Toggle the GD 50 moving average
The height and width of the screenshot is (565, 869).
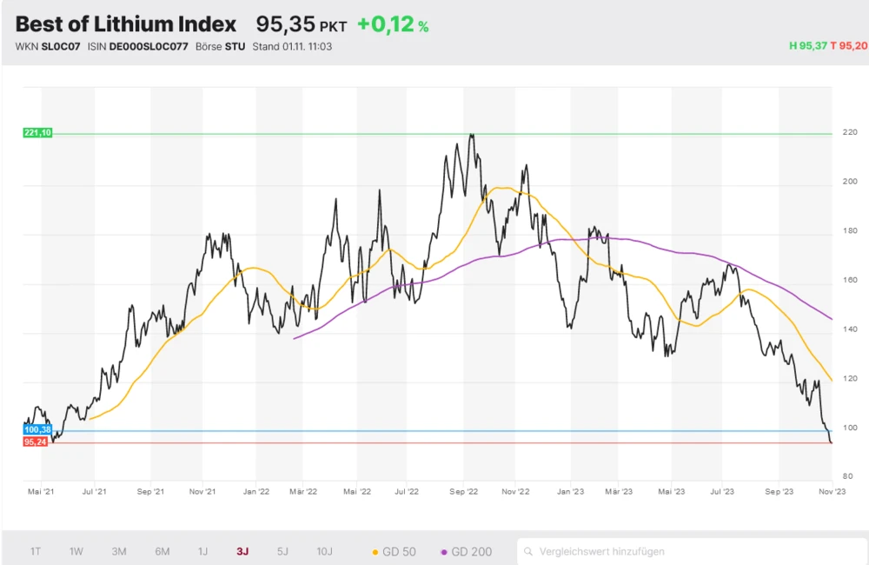tap(394, 551)
